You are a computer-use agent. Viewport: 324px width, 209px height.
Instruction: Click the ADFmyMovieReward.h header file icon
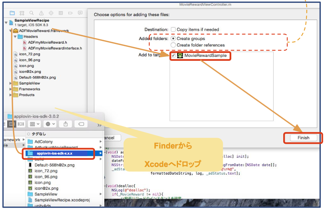tap(24, 42)
